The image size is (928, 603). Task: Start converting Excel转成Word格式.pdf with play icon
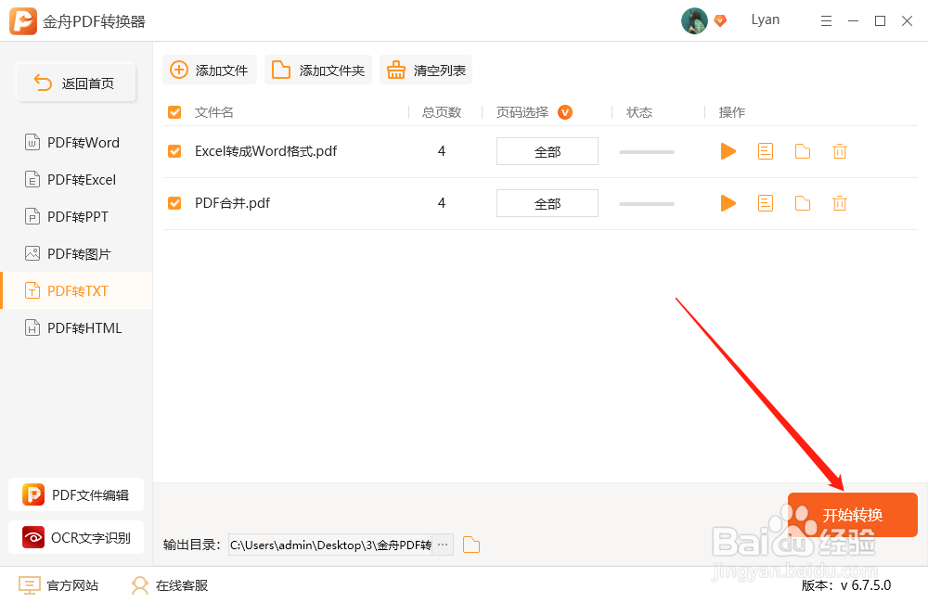[x=728, y=151]
